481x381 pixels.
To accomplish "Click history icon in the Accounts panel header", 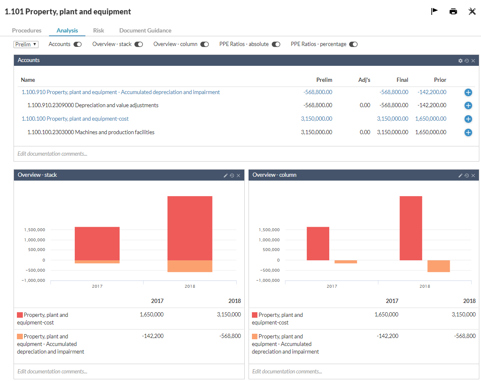I will click(467, 61).
